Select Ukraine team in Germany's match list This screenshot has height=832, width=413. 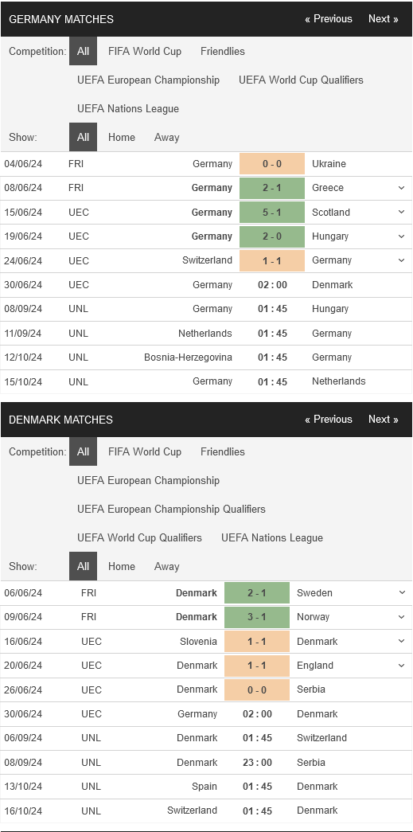point(329,164)
